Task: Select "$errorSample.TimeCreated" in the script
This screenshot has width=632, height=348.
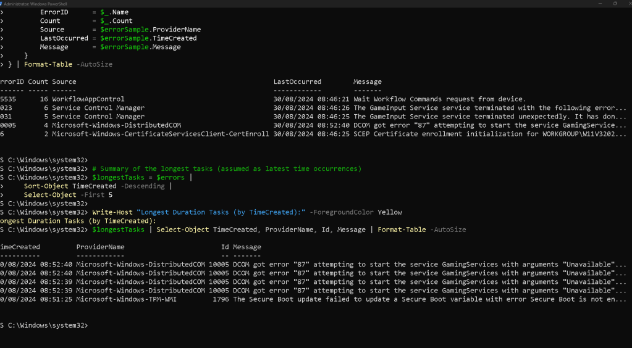Action: point(148,38)
